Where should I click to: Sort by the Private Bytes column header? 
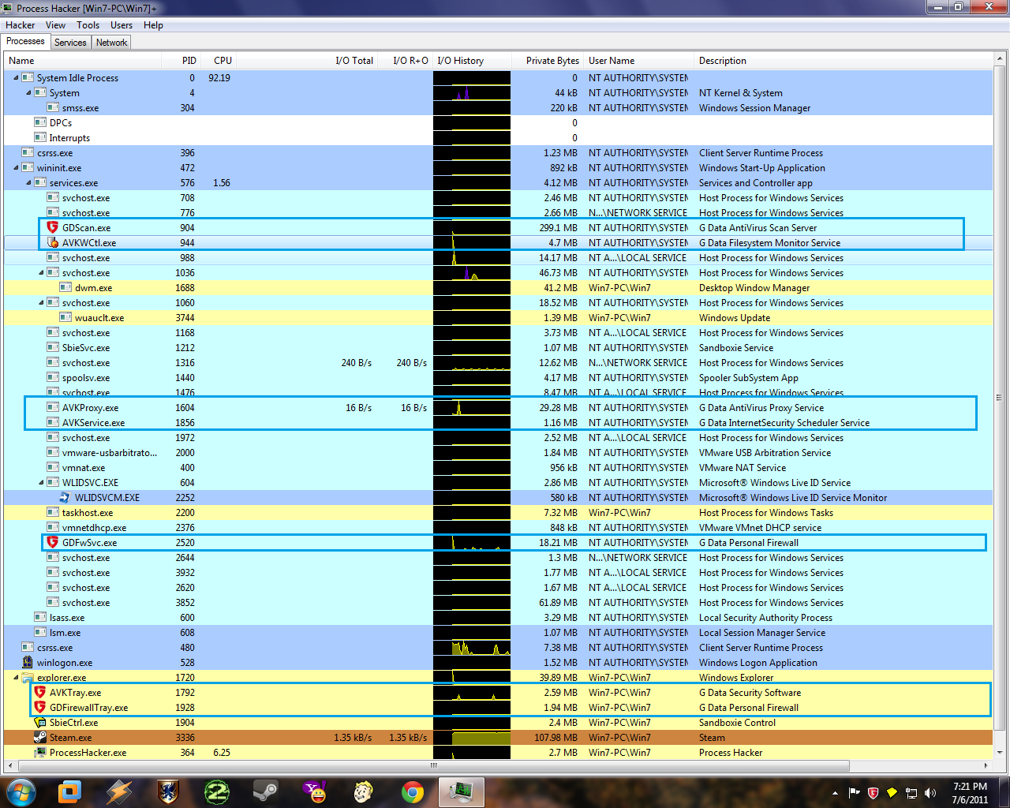pos(548,61)
